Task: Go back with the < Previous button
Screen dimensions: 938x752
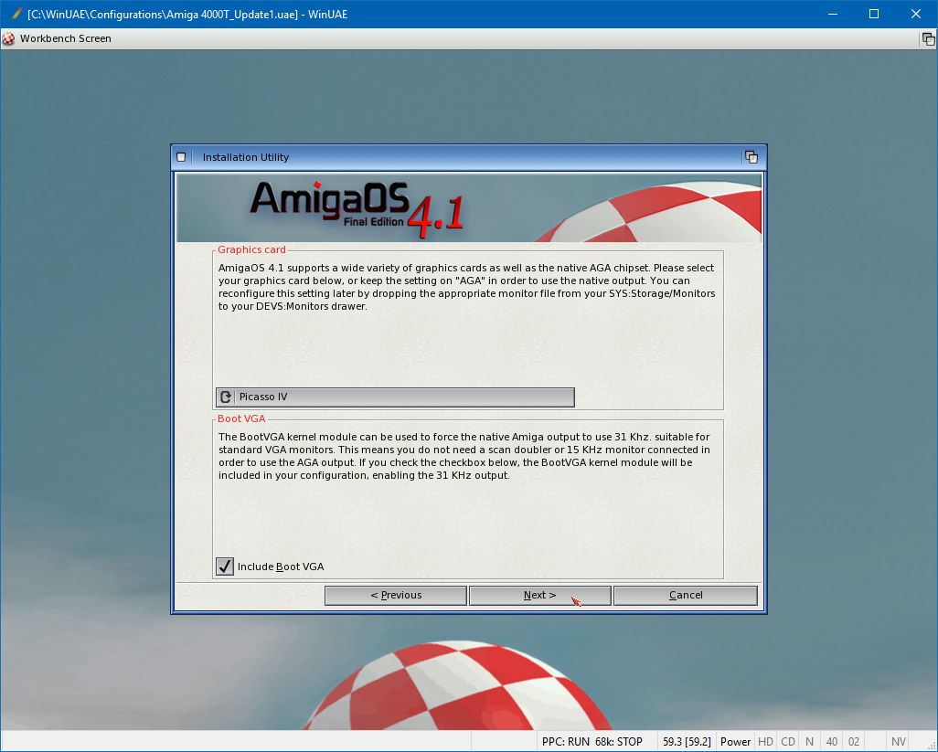Action: click(396, 596)
